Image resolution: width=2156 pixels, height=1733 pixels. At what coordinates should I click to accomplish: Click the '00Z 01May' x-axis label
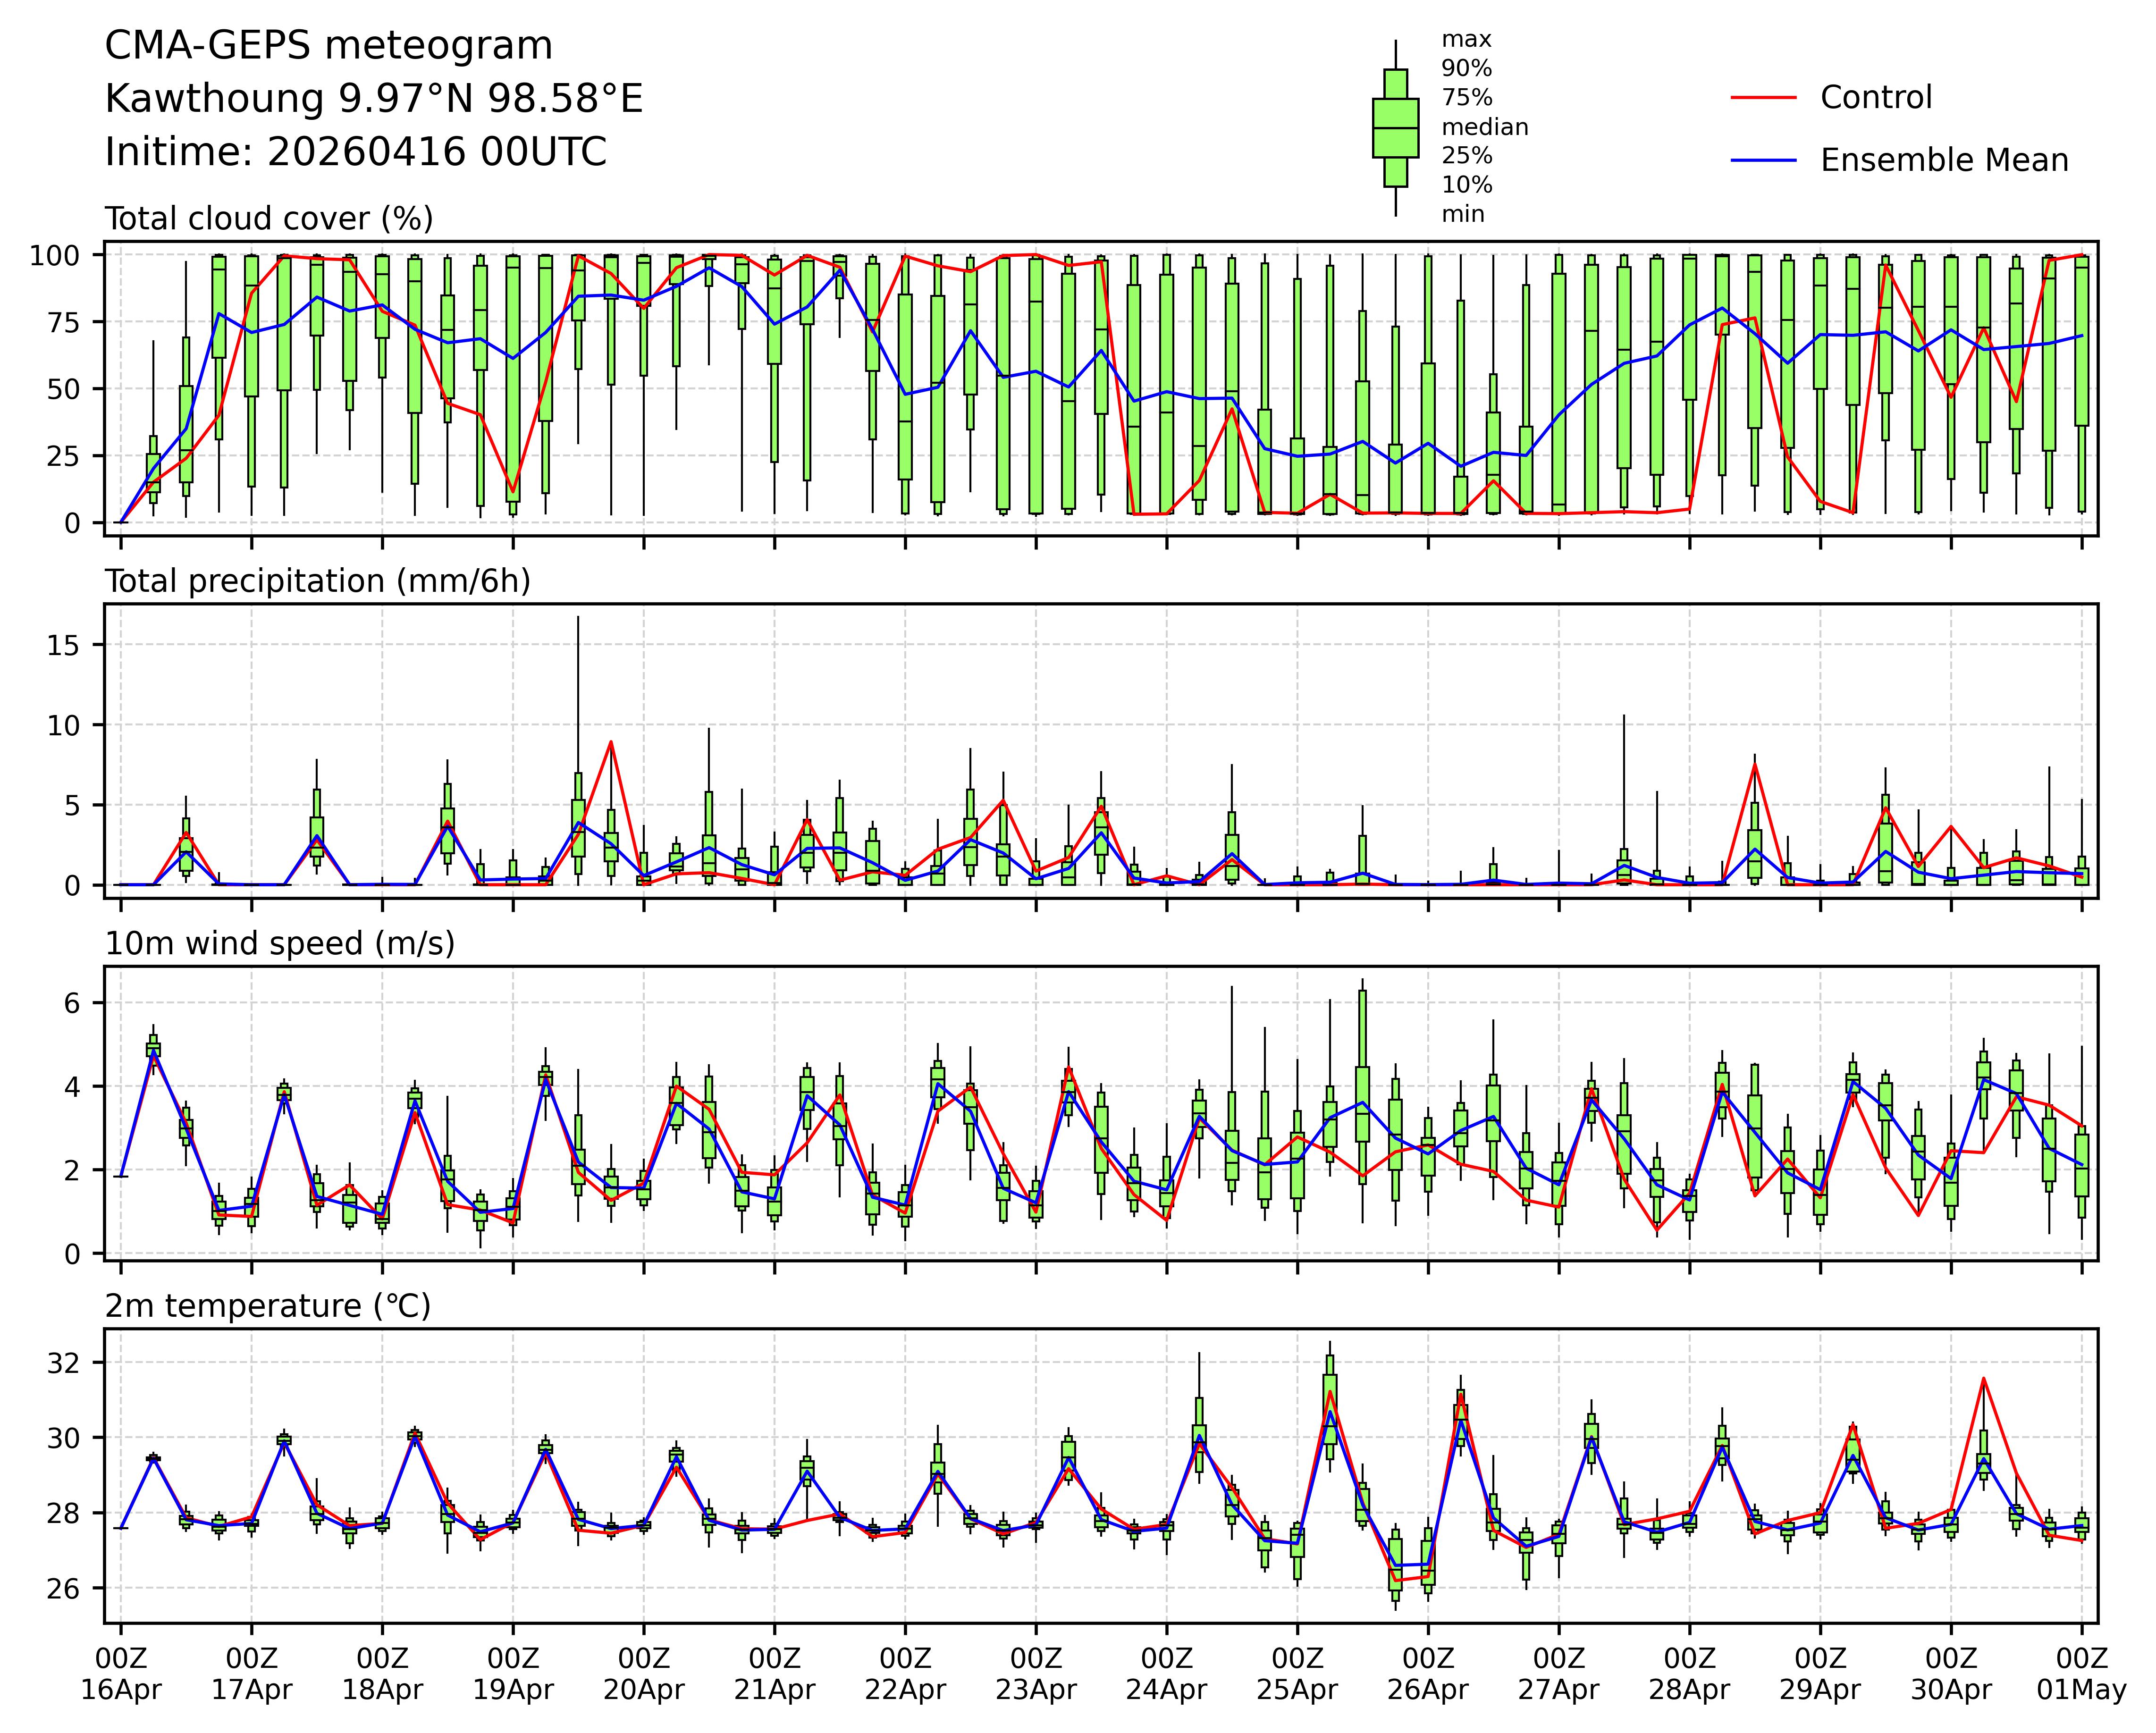tap(2081, 1674)
